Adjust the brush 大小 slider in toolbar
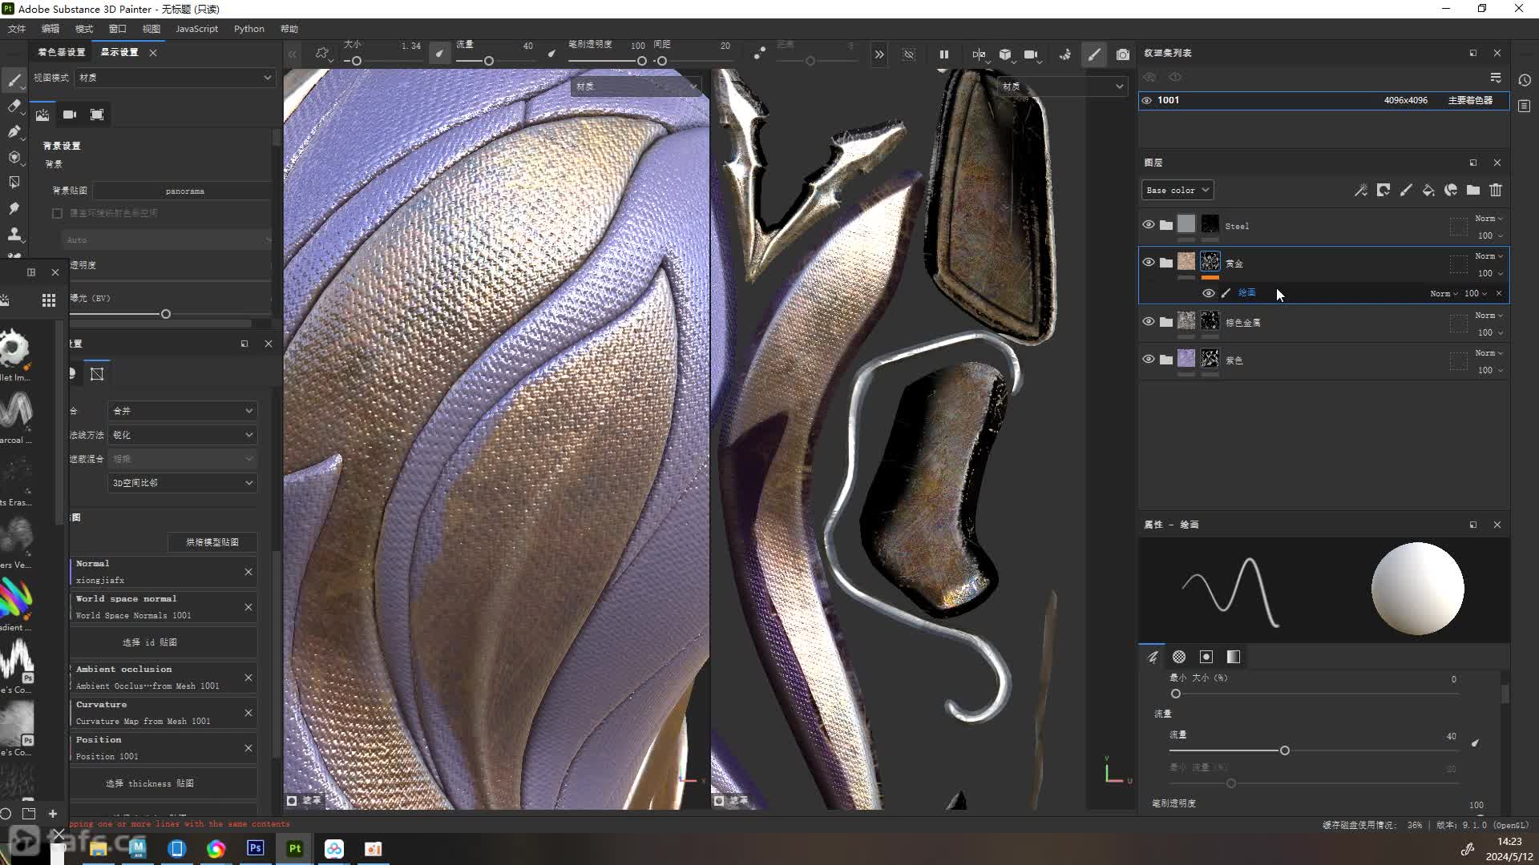This screenshot has height=865, width=1539. 357,61
